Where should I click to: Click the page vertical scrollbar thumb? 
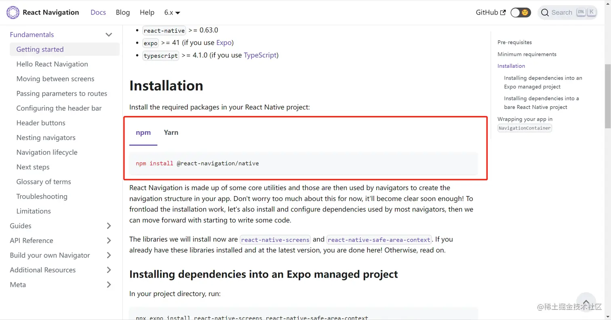click(607, 96)
